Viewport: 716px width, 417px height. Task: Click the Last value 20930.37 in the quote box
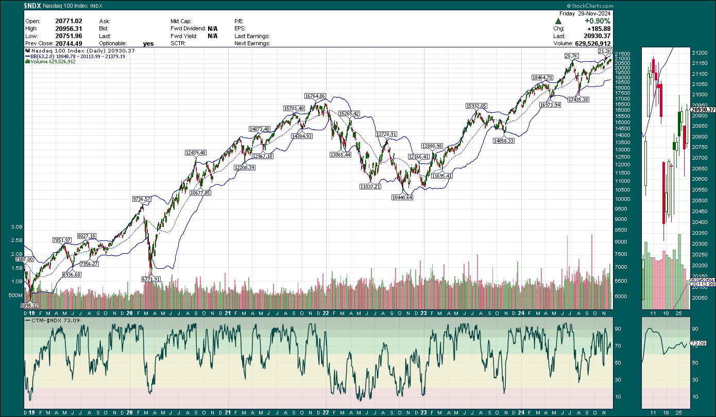(596, 36)
